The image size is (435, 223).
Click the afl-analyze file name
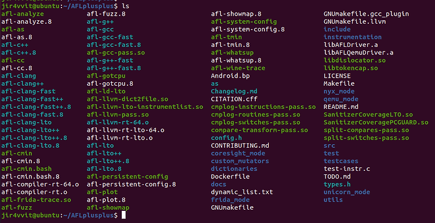coord(23,14)
